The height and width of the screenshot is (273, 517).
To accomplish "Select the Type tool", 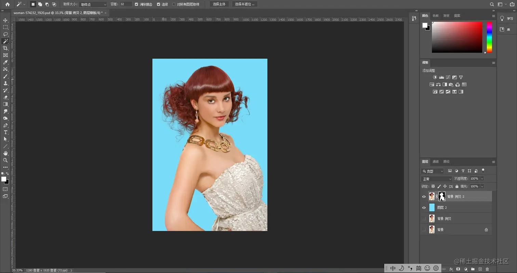I will click(x=5, y=132).
